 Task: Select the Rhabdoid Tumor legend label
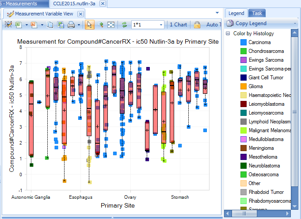pyautogui.click(x=266, y=192)
